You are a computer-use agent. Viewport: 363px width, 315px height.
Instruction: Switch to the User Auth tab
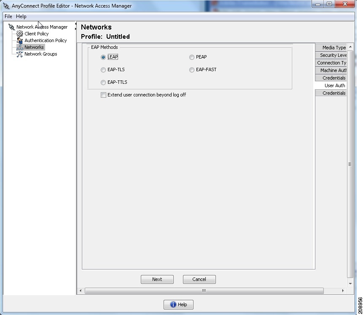click(331, 85)
